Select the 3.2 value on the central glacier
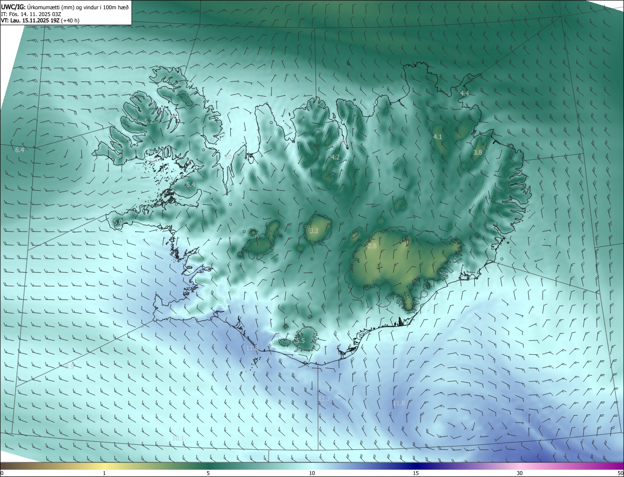This screenshot has width=624, height=477. (x=314, y=231)
